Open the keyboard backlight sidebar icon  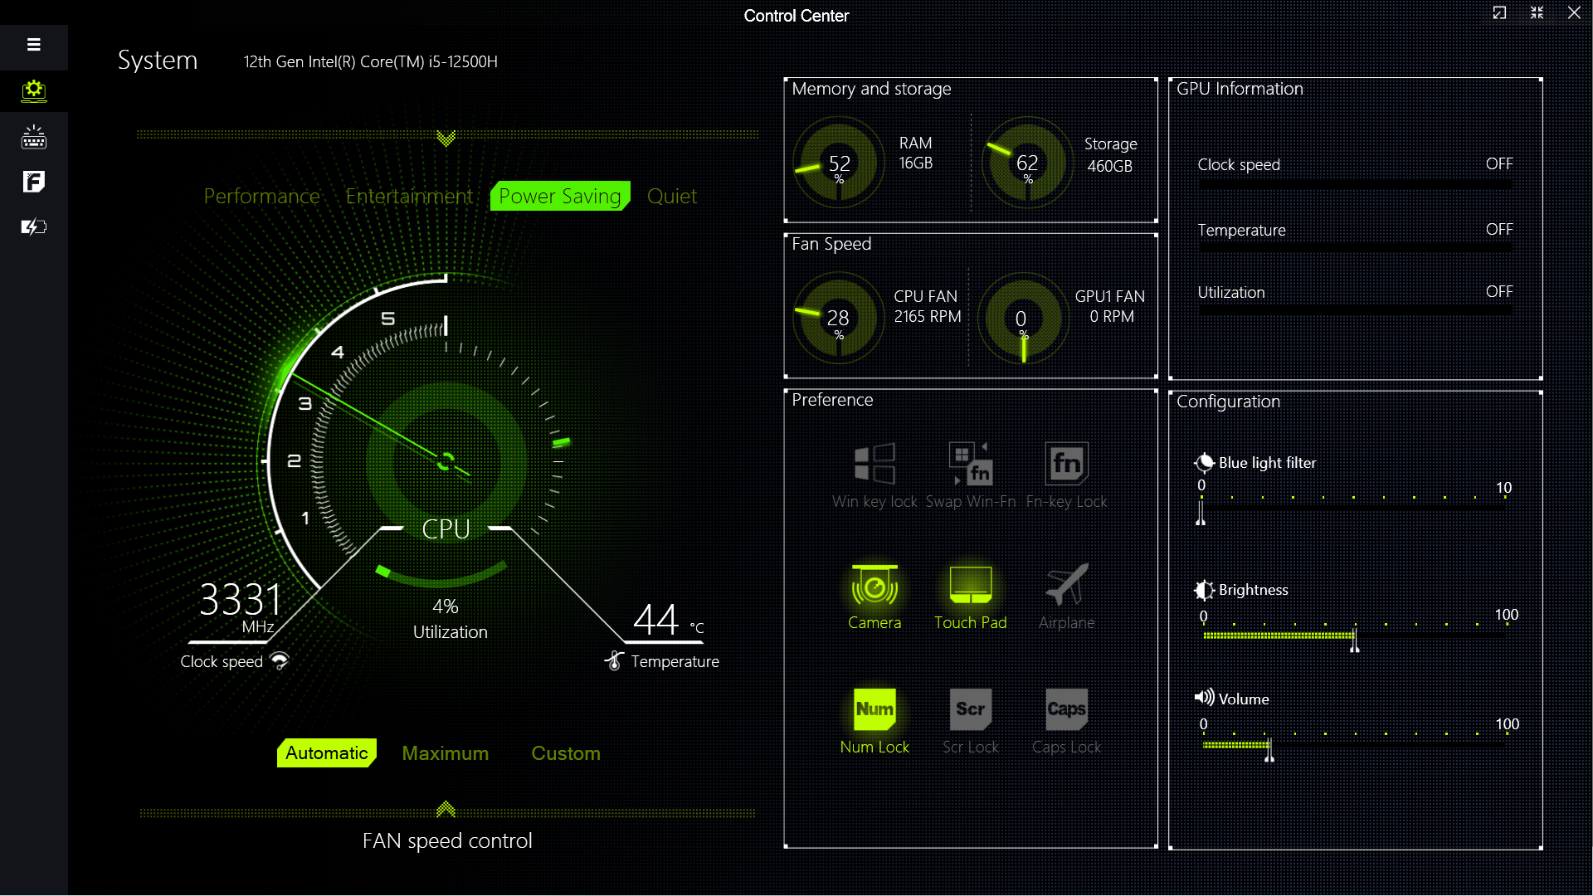[34, 137]
